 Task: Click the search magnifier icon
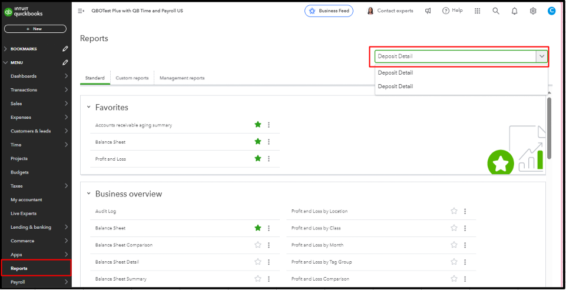click(496, 11)
